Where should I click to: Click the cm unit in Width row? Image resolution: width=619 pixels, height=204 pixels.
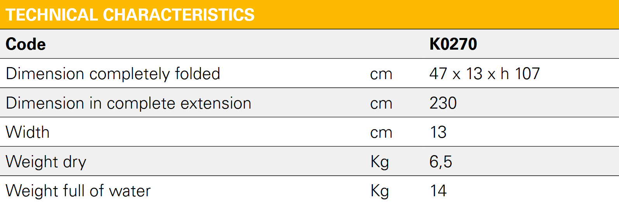click(x=381, y=133)
